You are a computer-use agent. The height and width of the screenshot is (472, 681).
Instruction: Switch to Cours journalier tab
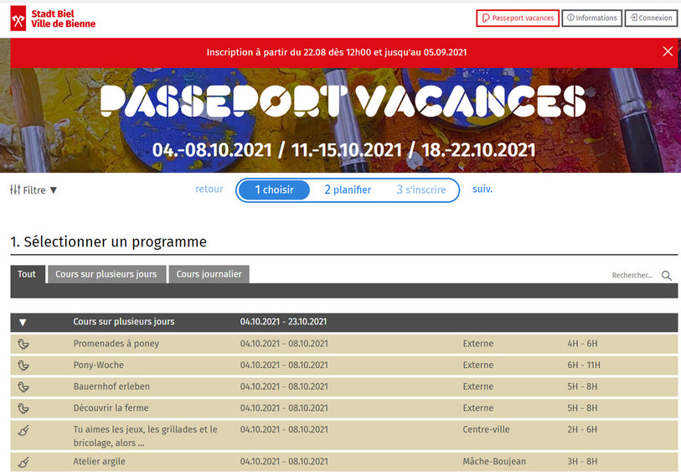(x=209, y=274)
